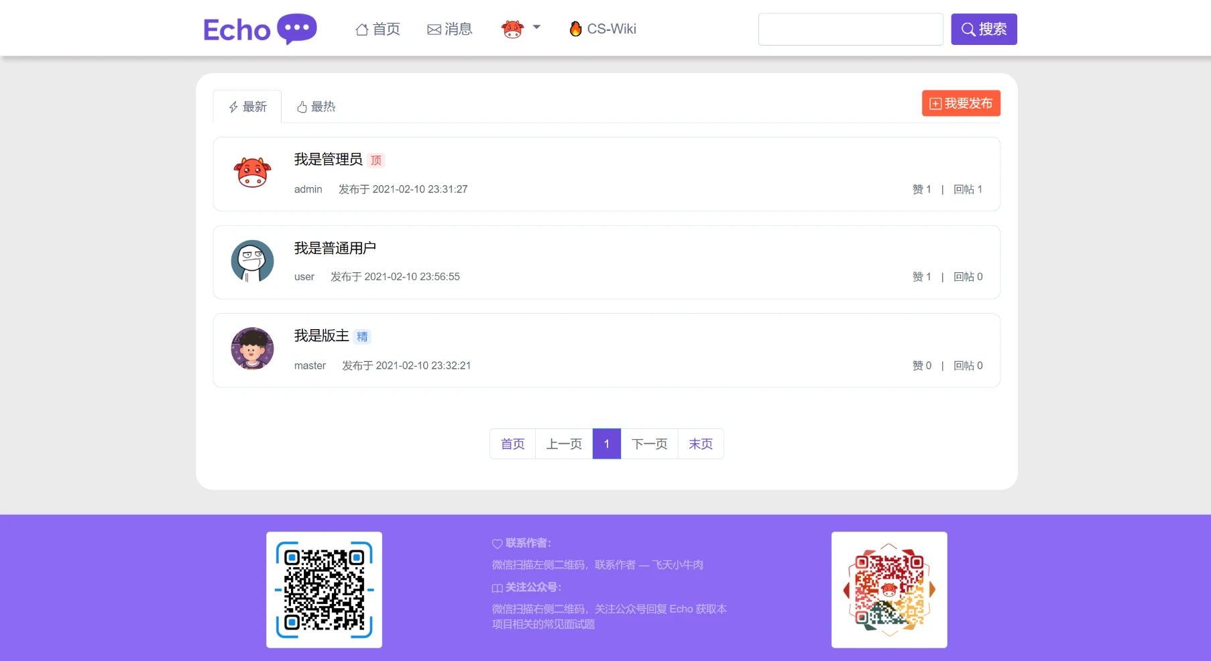Open the CS-Wiki flame link

click(x=603, y=29)
